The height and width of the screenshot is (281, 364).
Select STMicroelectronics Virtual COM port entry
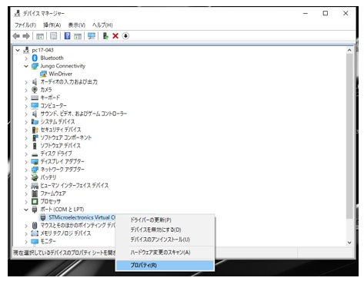(x=82, y=217)
